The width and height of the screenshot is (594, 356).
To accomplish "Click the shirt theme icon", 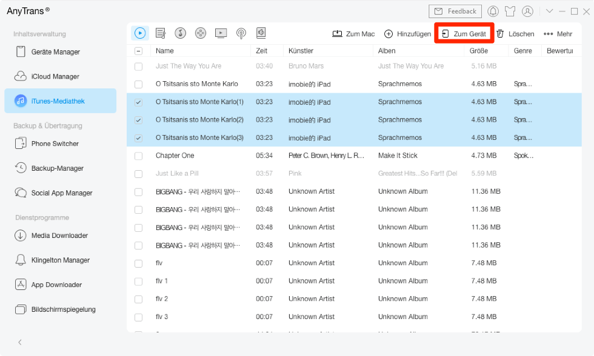I will 510,11.
